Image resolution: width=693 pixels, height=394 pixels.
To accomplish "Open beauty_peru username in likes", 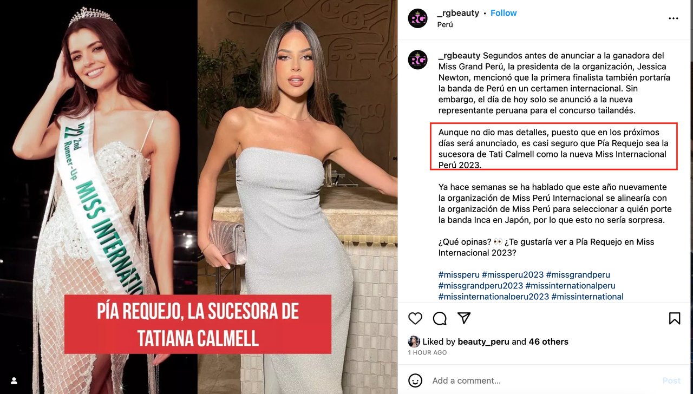I will tap(483, 342).
